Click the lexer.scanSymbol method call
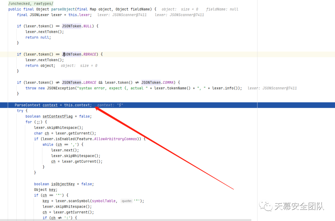The height and width of the screenshot is (221, 335). pyautogui.click(x=73, y=201)
